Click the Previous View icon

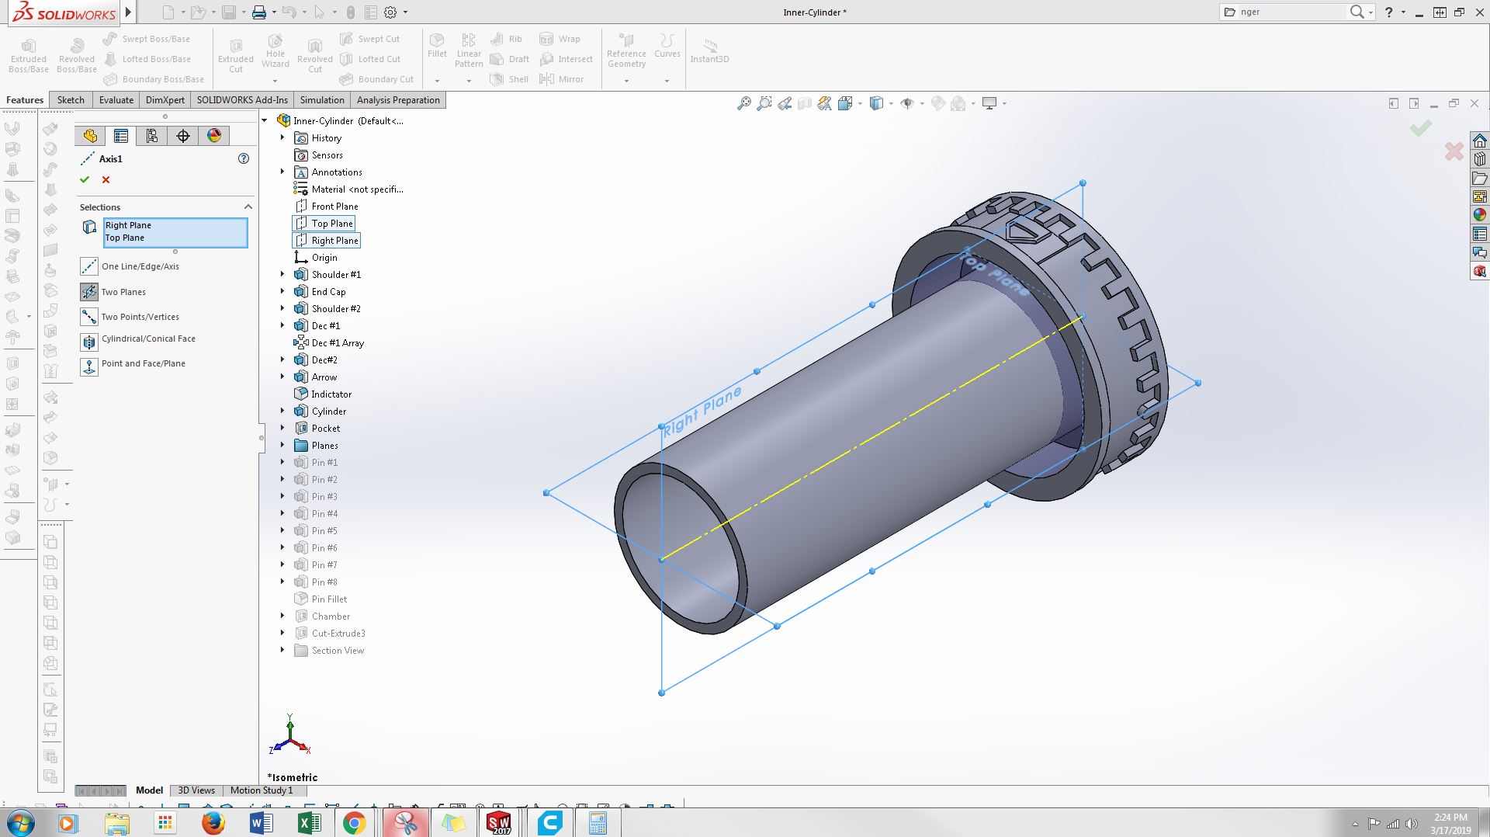click(785, 103)
